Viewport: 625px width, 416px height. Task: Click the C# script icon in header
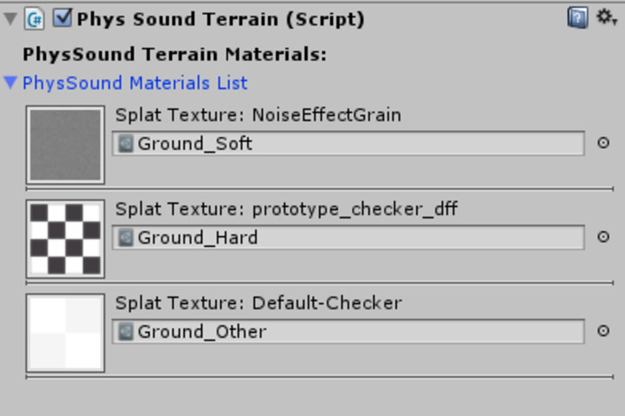click(x=36, y=18)
